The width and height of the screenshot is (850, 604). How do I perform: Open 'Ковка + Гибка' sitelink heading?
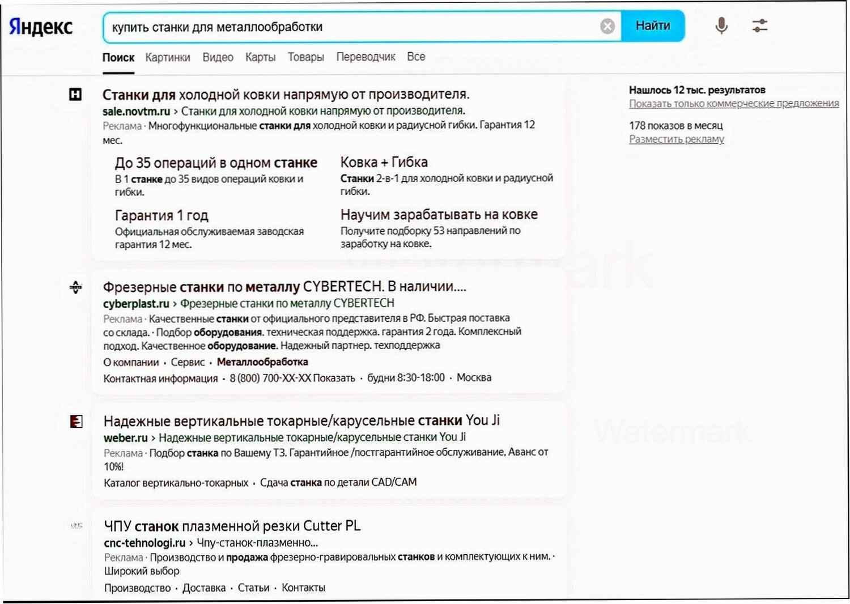[384, 162]
